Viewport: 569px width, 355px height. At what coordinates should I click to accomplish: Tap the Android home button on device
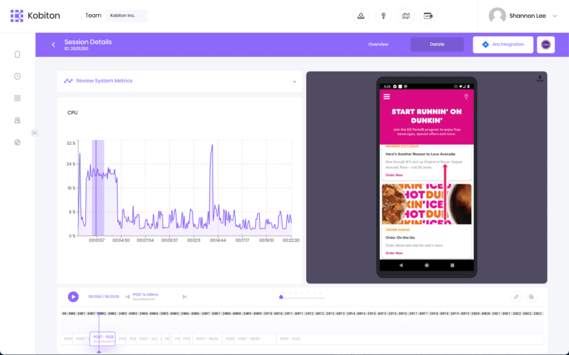427,265
